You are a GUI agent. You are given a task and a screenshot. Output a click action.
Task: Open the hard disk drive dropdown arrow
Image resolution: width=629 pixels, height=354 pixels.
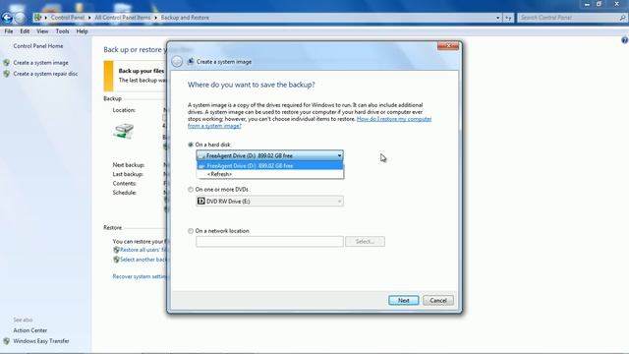coord(339,155)
